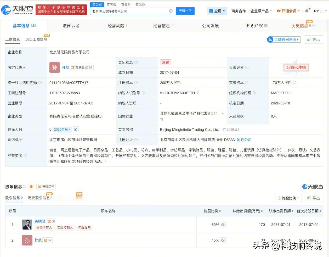Image resolution: width=329 pixels, height=257 pixels.
Task: Click the help icon beside 股东信息 heading
Action: click(x=25, y=187)
